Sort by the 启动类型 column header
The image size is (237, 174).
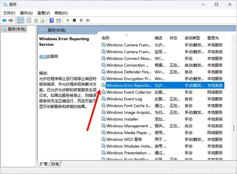tap(192, 38)
